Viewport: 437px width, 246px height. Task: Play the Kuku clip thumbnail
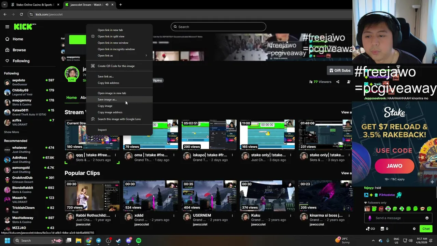(x=267, y=196)
